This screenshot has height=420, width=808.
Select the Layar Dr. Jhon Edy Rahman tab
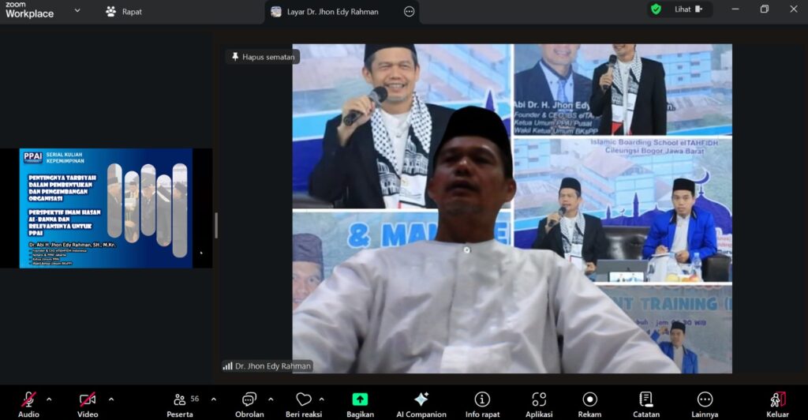pyautogui.click(x=332, y=11)
